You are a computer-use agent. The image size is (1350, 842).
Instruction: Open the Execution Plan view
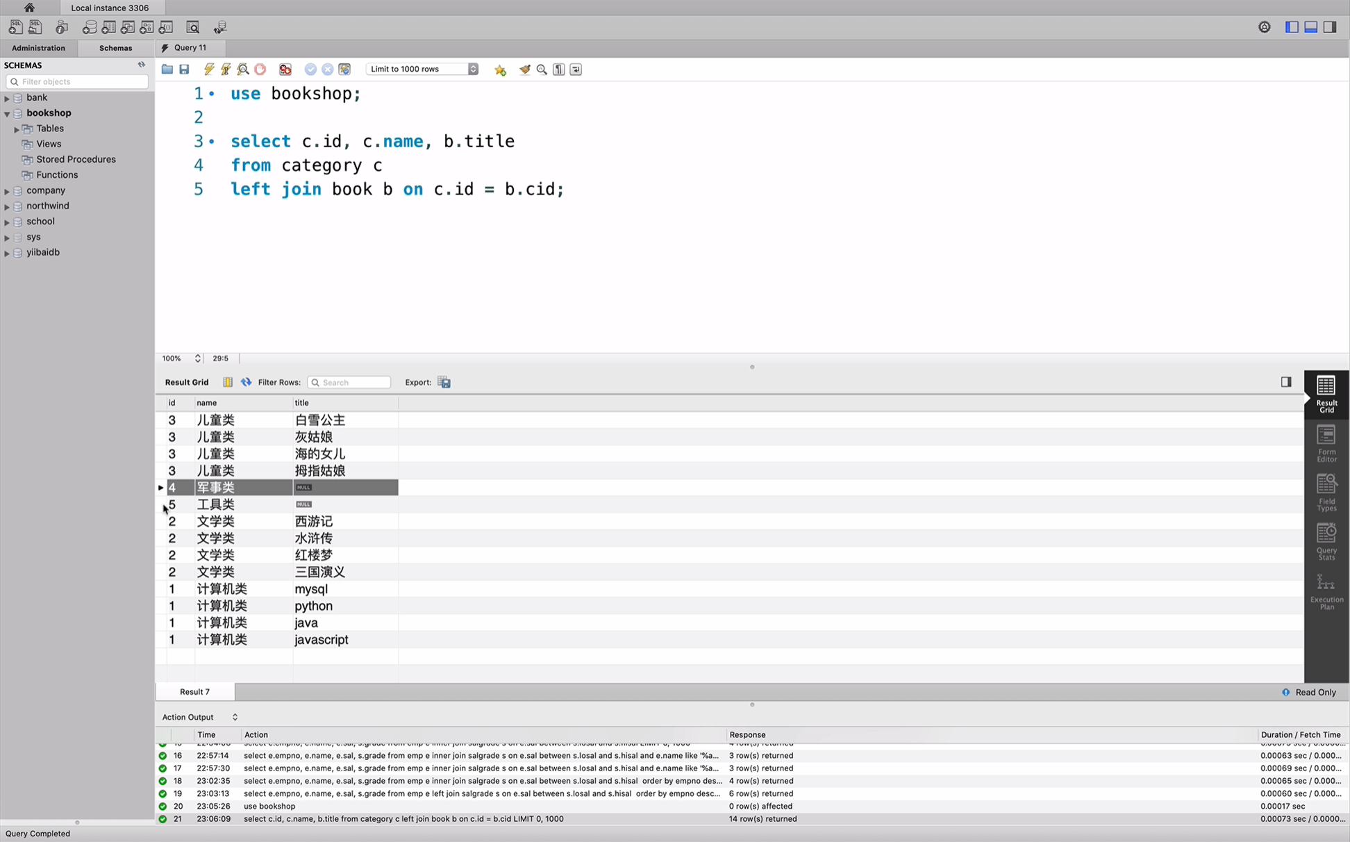[1326, 591]
